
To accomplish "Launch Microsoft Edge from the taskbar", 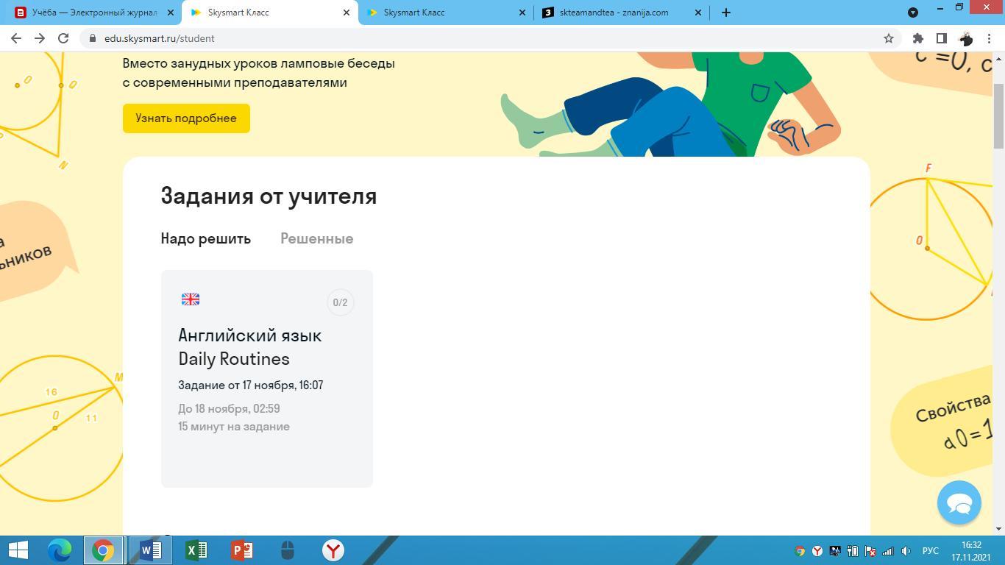I will click(x=60, y=550).
